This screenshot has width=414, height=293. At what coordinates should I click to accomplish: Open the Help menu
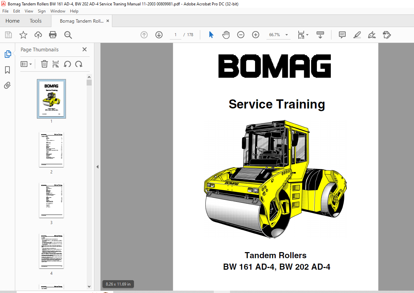tap(74, 11)
